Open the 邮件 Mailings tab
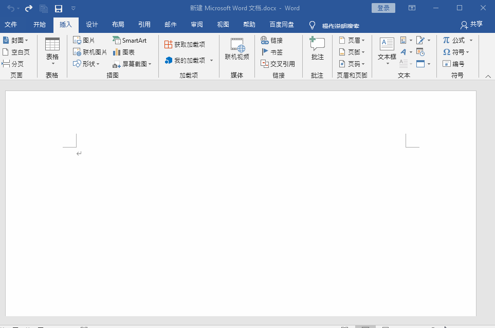495x328 pixels. pos(171,25)
